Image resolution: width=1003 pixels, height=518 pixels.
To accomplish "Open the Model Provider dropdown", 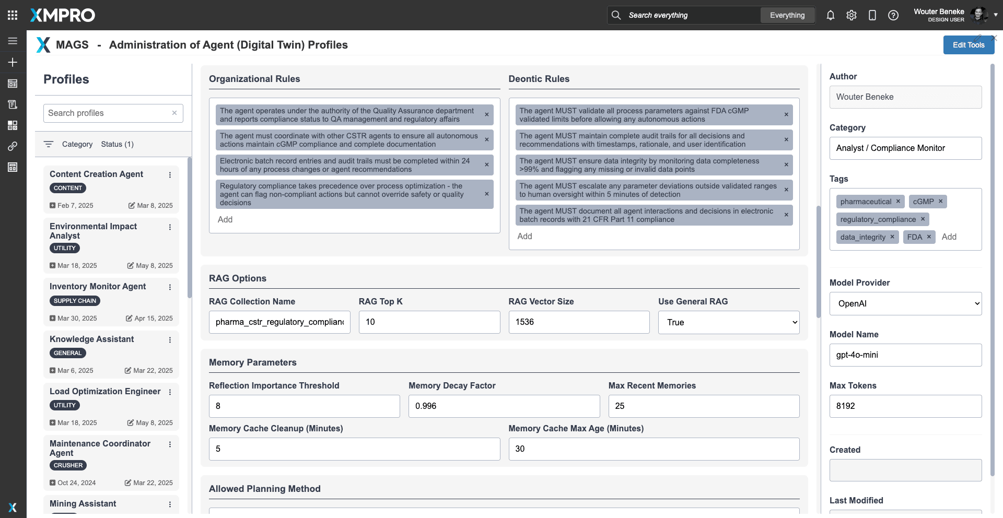I will point(905,303).
